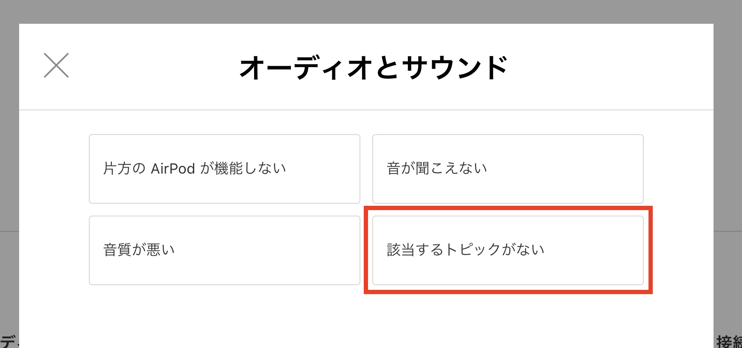Click the partially visible 接続 text

[728, 341]
